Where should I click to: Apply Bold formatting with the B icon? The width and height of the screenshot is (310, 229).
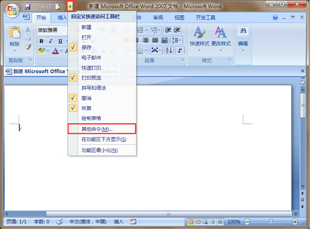pos(41,41)
